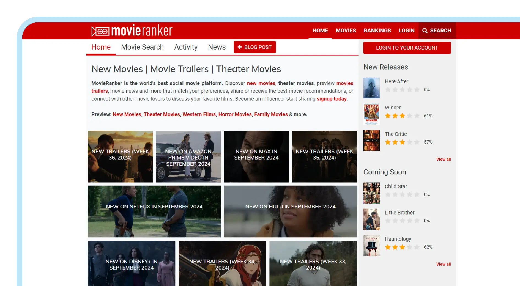Open the Child Star title link

396,186
